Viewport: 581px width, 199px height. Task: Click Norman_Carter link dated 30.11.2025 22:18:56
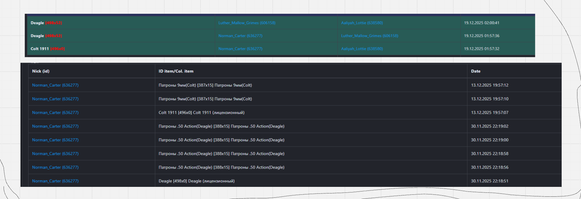(55, 168)
